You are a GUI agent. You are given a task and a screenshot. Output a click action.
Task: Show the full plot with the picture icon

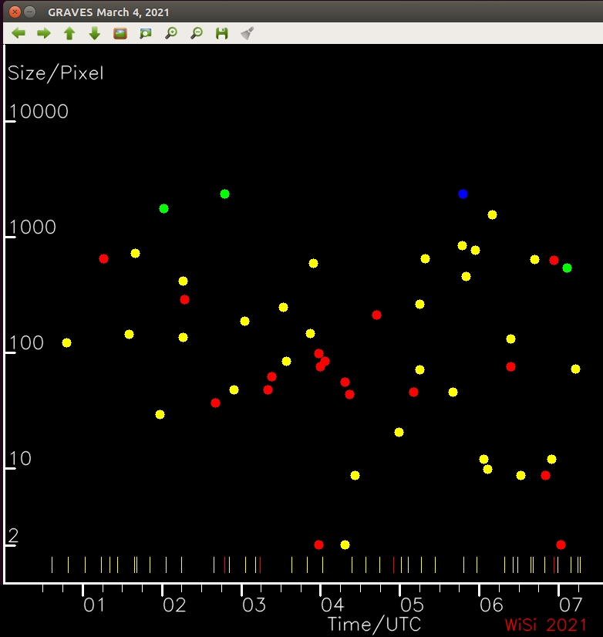click(120, 33)
